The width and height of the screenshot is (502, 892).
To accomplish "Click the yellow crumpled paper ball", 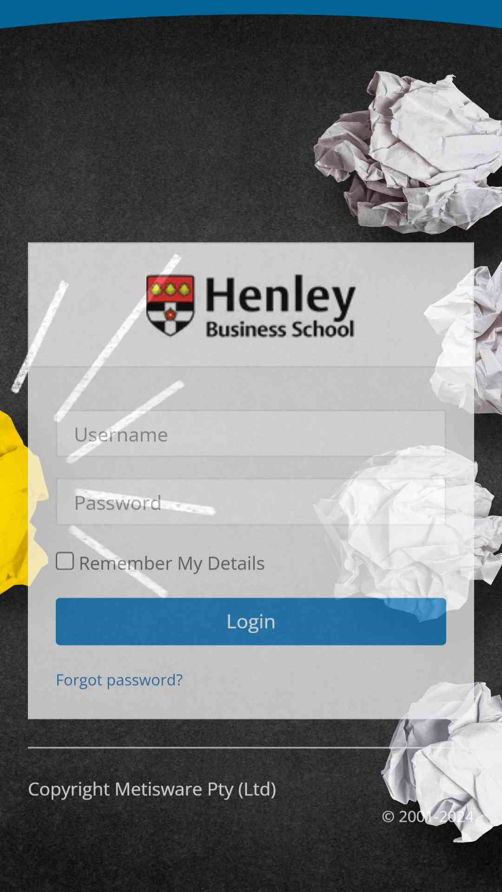I will [x=21, y=502].
